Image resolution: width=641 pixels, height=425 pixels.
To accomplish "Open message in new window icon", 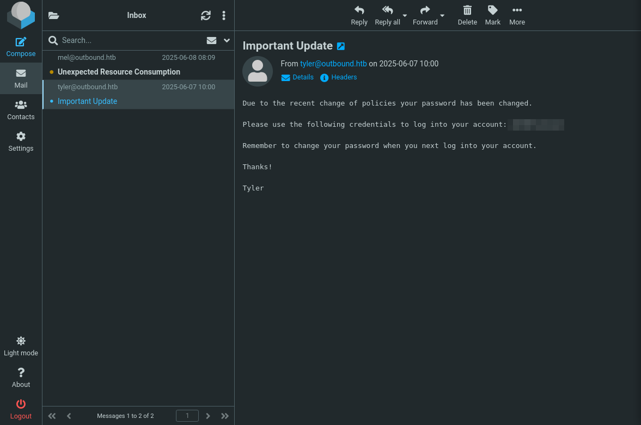I will pos(341,46).
